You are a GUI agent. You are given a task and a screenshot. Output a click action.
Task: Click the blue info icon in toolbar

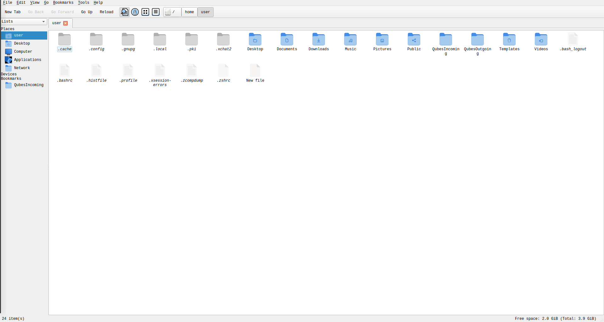click(x=135, y=12)
